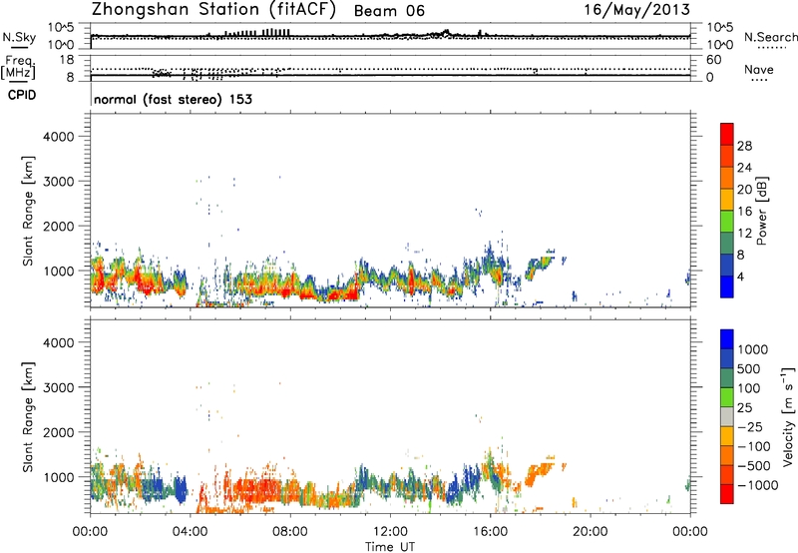Click the '60' Nave axis tick label
This screenshot has height=553, width=798.
(x=714, y=60)
